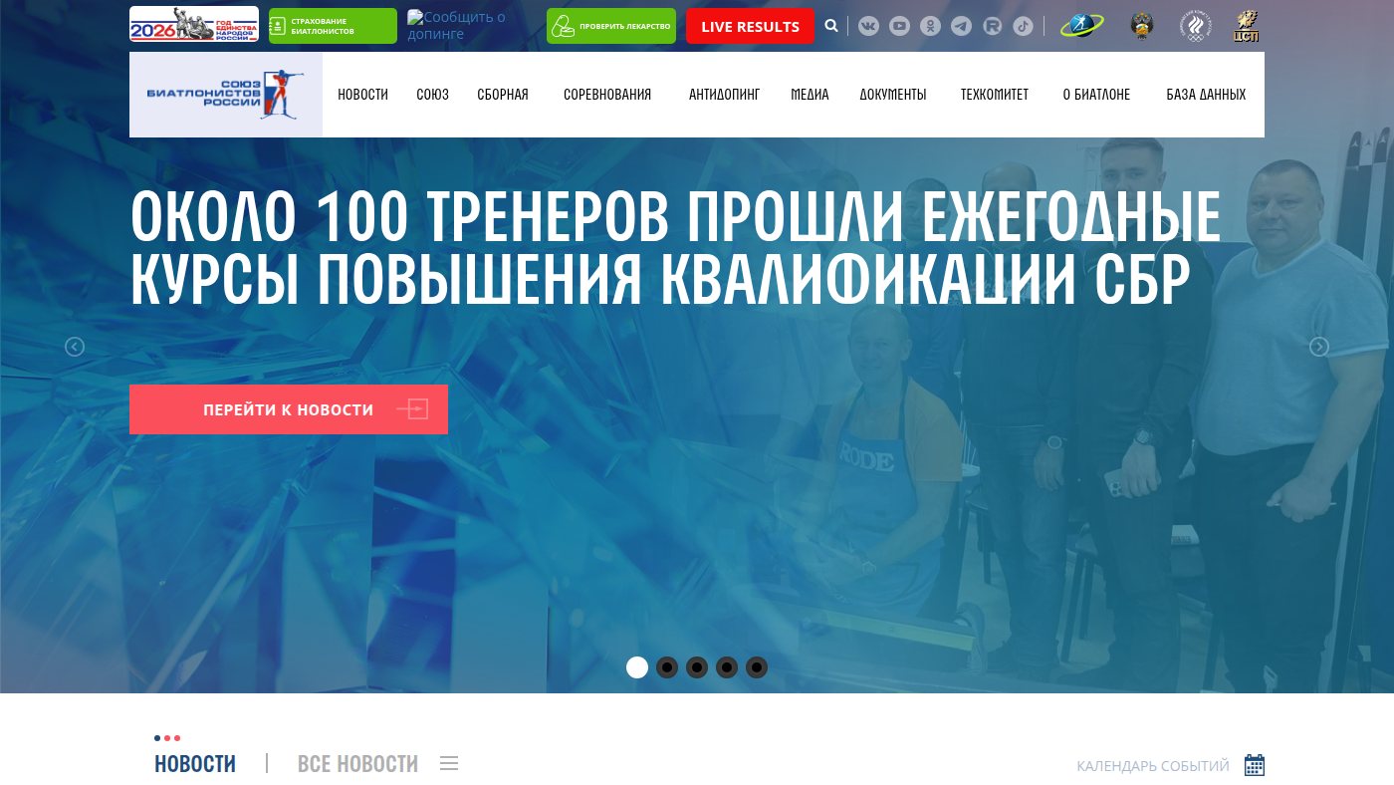Expand the Соревнования menu
This screenshot has height=785, width=1394.
click(607, 95)
